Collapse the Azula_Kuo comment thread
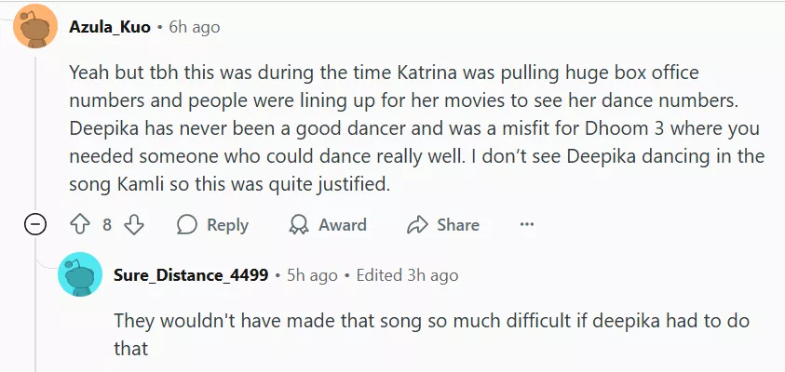Viewport: 785px width, 372px height. 35,225
